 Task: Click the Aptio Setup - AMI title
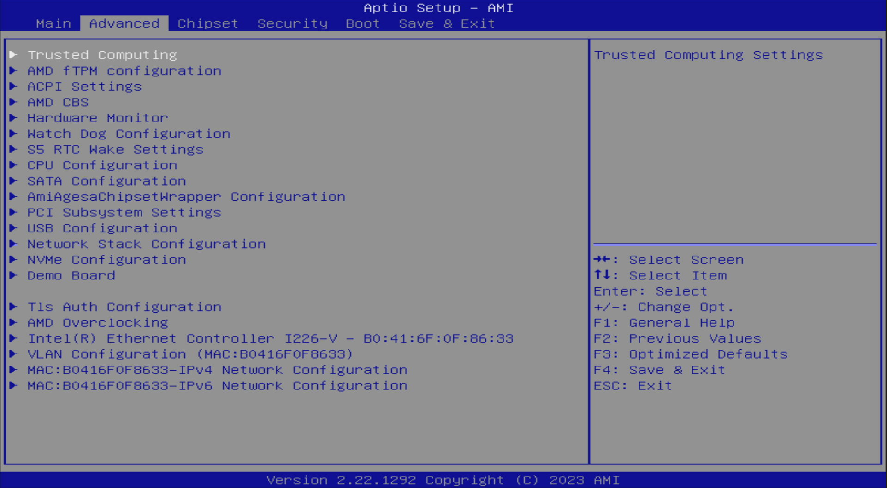coord(438,8)
